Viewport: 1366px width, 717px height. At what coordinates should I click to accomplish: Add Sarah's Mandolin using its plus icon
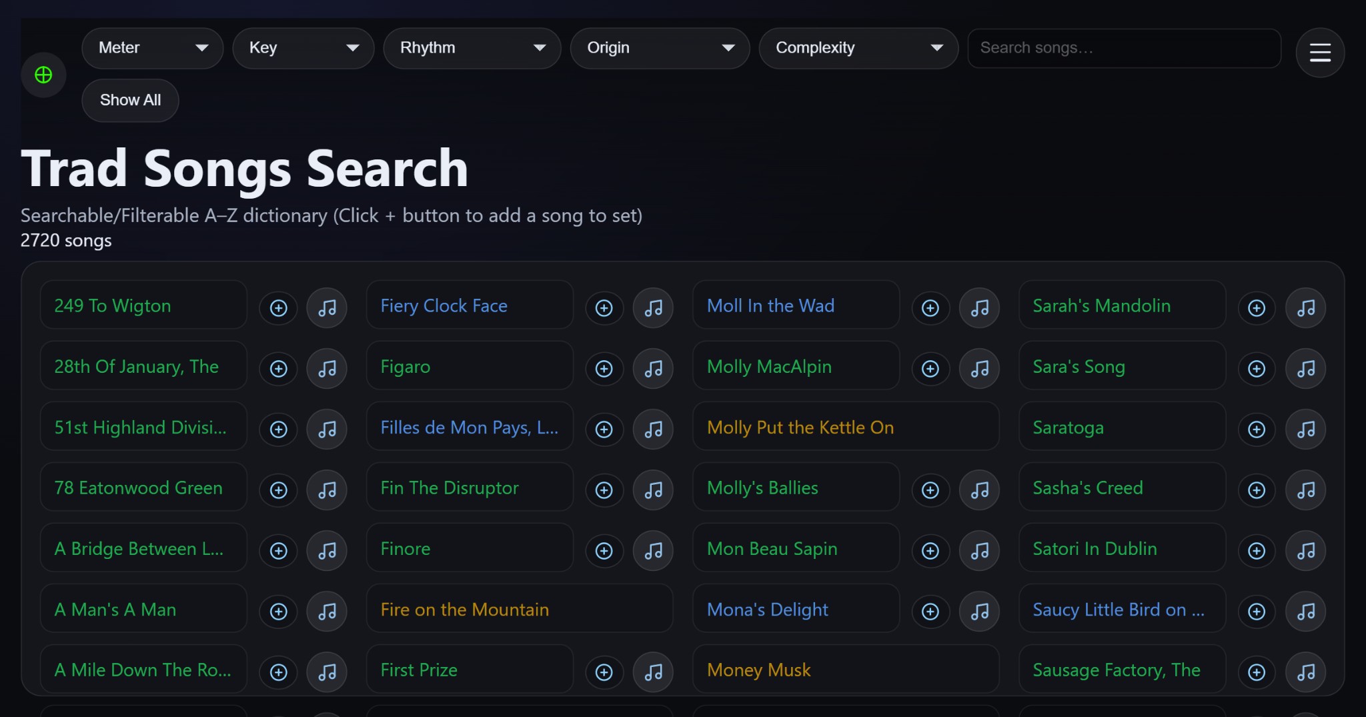pyautogui.click(x=1256, y=307)
